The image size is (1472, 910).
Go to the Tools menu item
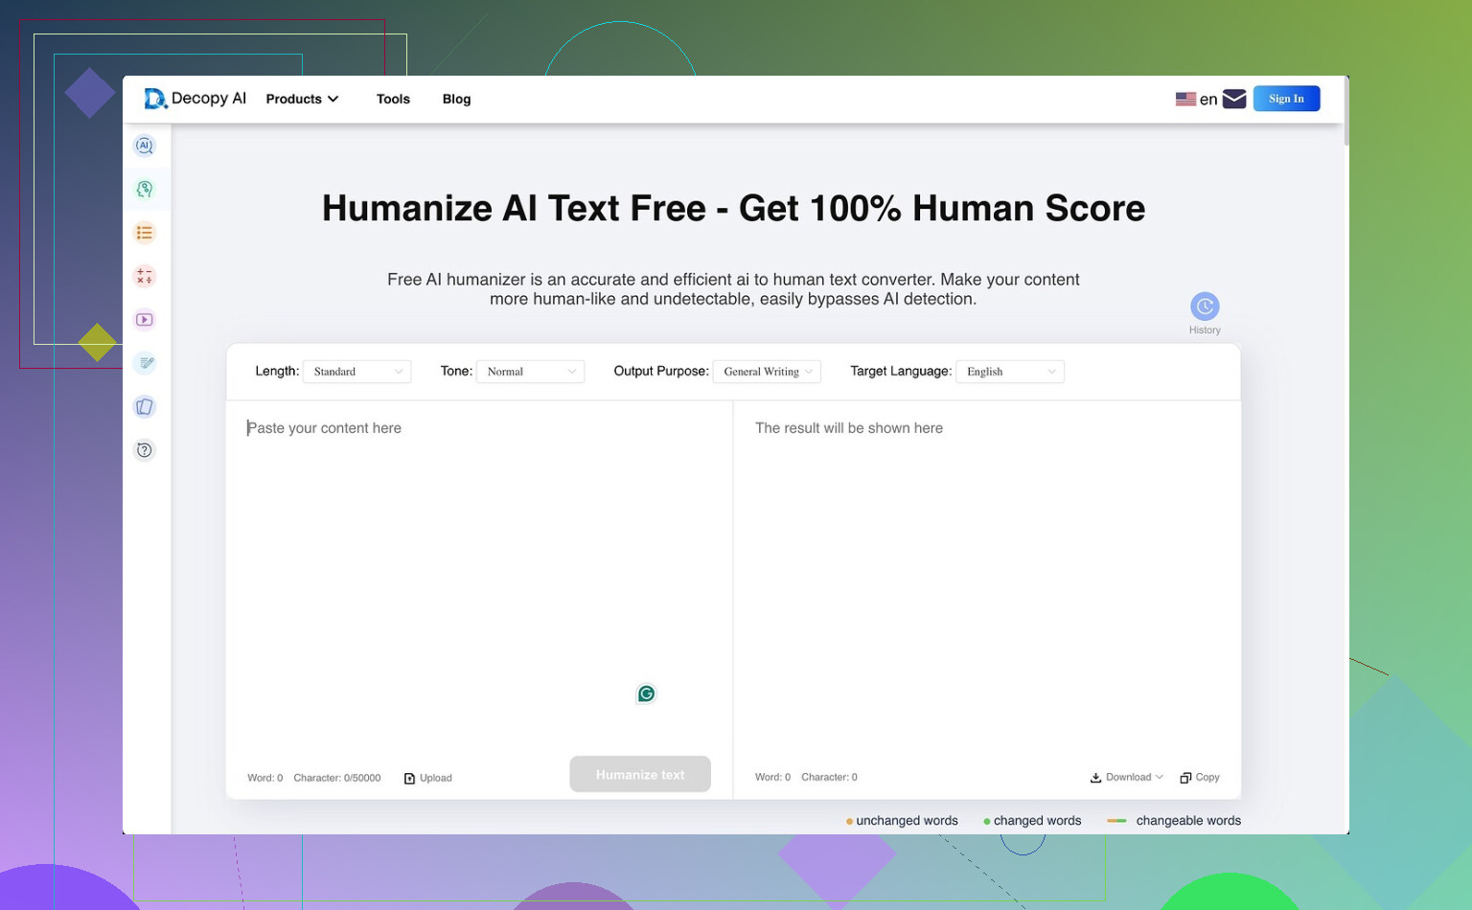pyautogui.click(x=393, y=99)
